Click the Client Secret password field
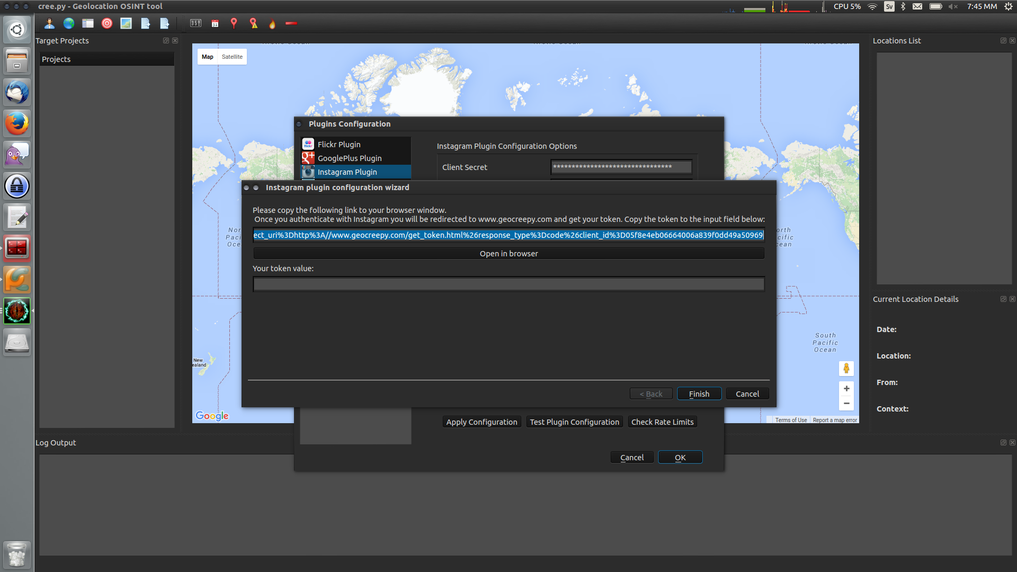Screen dimensions: 1017x572 click(x=621, y=167)
